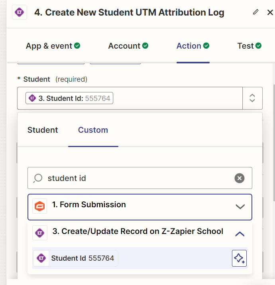Select the Action tab

click(x=193, y=46)
